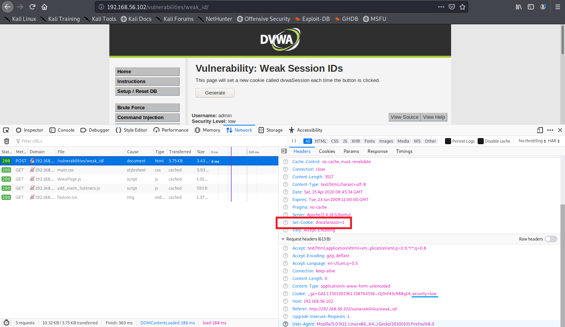Click the element picker icon in devtools

point(6,130)
